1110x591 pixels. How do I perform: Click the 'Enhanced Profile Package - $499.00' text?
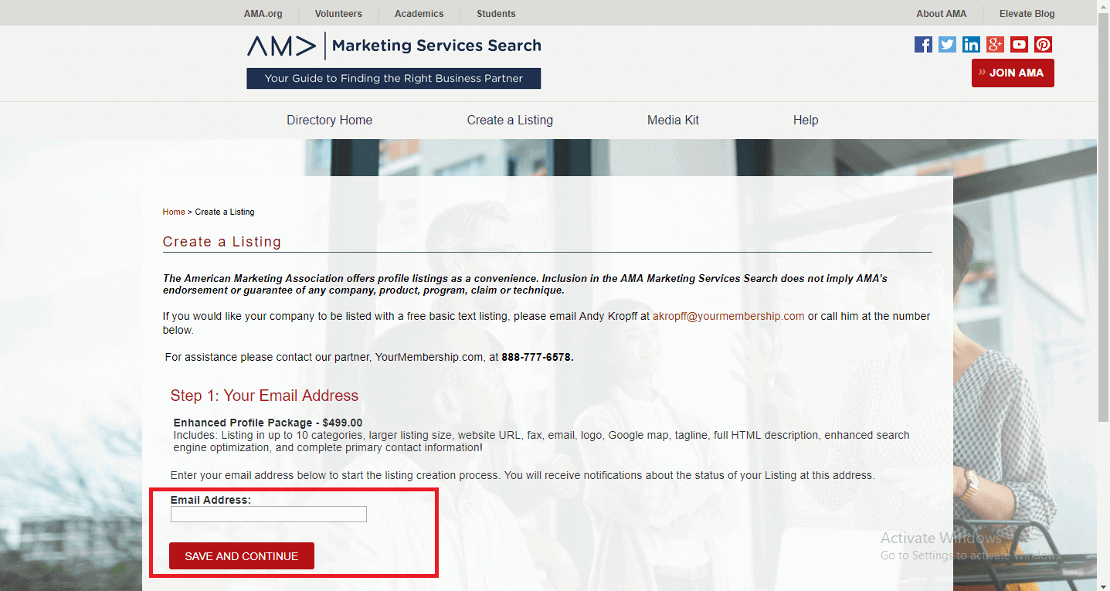268,423
